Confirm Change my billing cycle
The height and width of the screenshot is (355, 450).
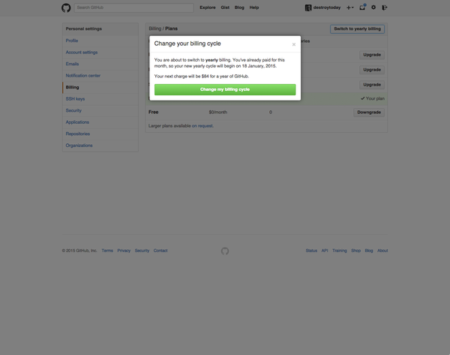[225, 89]
